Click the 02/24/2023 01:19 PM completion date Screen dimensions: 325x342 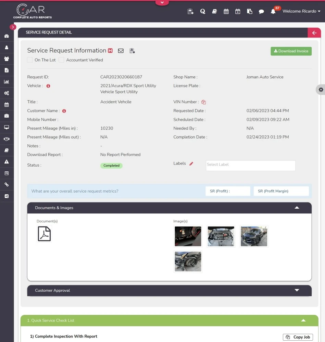267,137
